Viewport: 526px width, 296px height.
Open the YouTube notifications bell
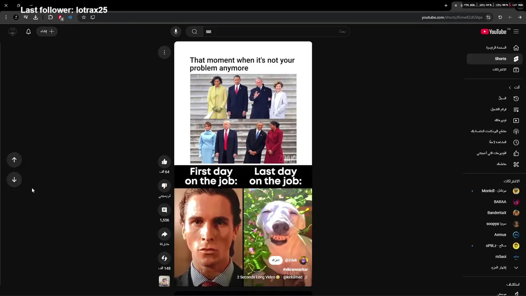point(28,31)
